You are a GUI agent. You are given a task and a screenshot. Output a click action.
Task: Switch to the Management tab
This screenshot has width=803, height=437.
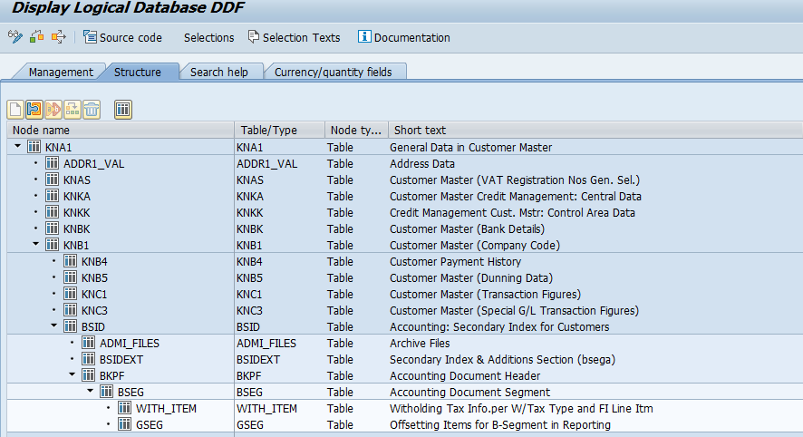coord(60,73)
